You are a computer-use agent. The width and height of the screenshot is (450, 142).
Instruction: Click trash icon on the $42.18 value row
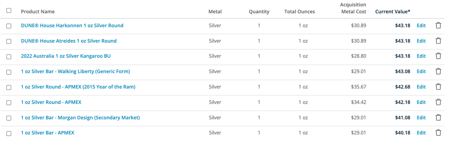tap(438, 102)
